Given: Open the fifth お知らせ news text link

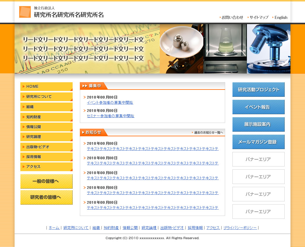Looking at the screenshot, I should (x=153, y=208).
